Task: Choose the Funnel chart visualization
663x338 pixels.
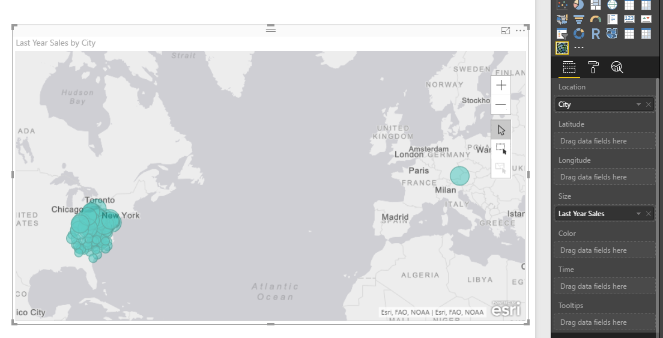Action: [x=579, y=19]
